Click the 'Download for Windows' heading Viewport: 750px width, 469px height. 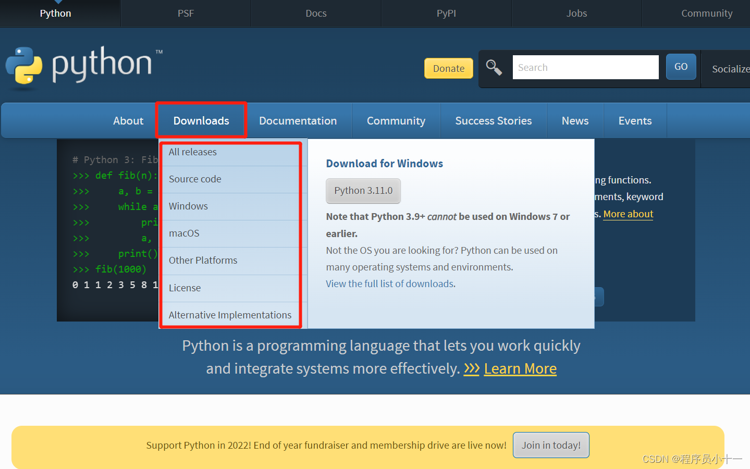pyautogui.click(x=385, y=164)
